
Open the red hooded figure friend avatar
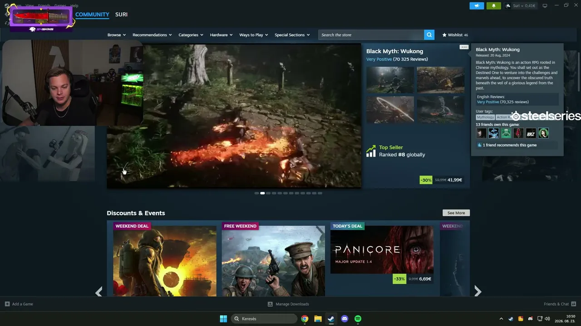tap(518, 133)
